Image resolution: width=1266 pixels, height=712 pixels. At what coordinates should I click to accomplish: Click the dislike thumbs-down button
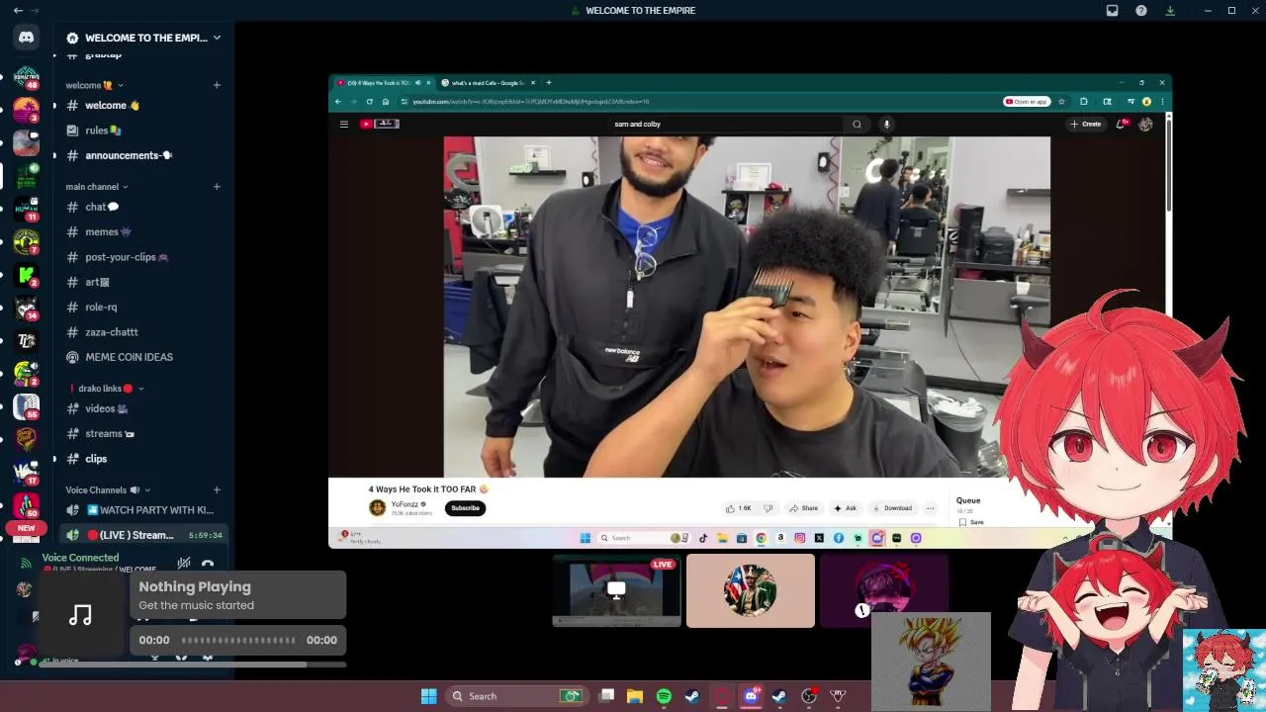tap(768, 508)
